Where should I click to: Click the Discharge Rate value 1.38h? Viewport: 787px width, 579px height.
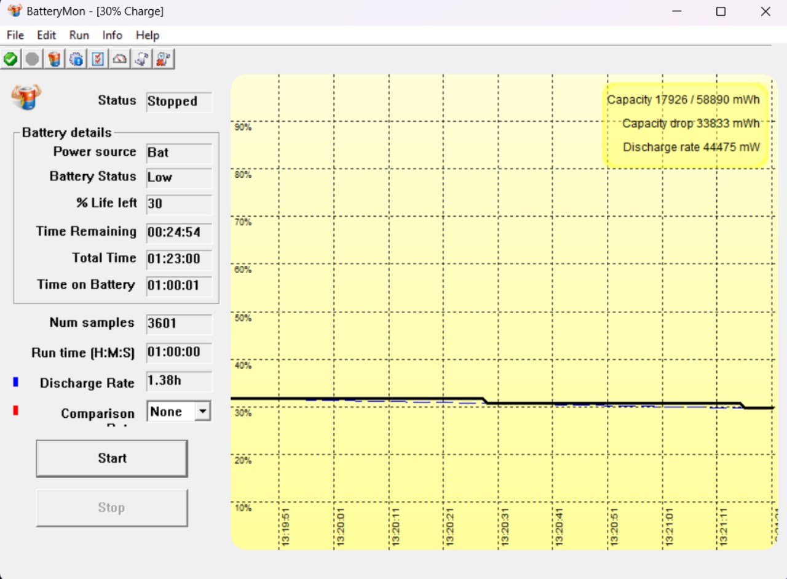[179, 381]
